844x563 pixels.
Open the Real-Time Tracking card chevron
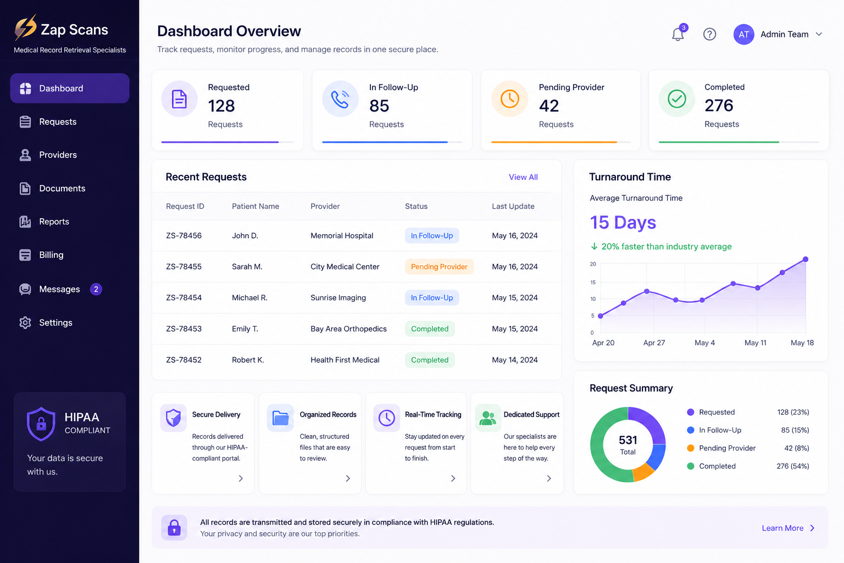tap(453, 478)
